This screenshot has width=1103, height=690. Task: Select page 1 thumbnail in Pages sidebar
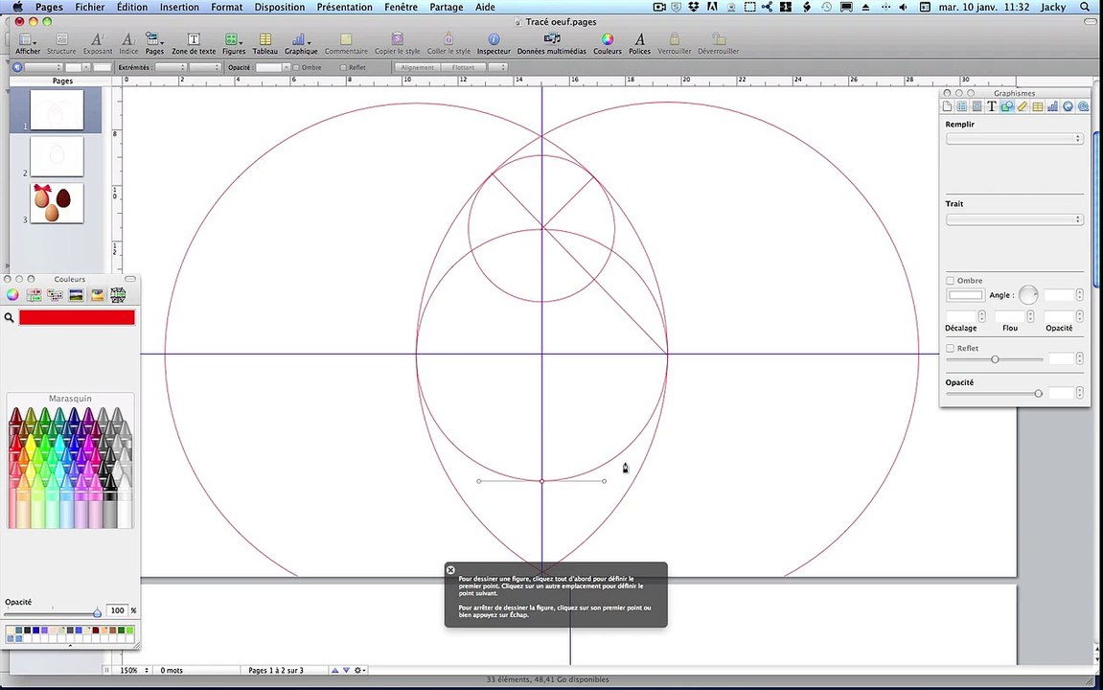pos(57,109)
